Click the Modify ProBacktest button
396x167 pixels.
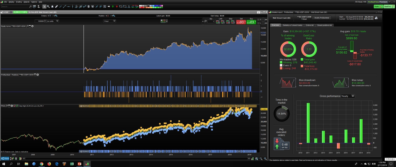[x=321, y=18]
